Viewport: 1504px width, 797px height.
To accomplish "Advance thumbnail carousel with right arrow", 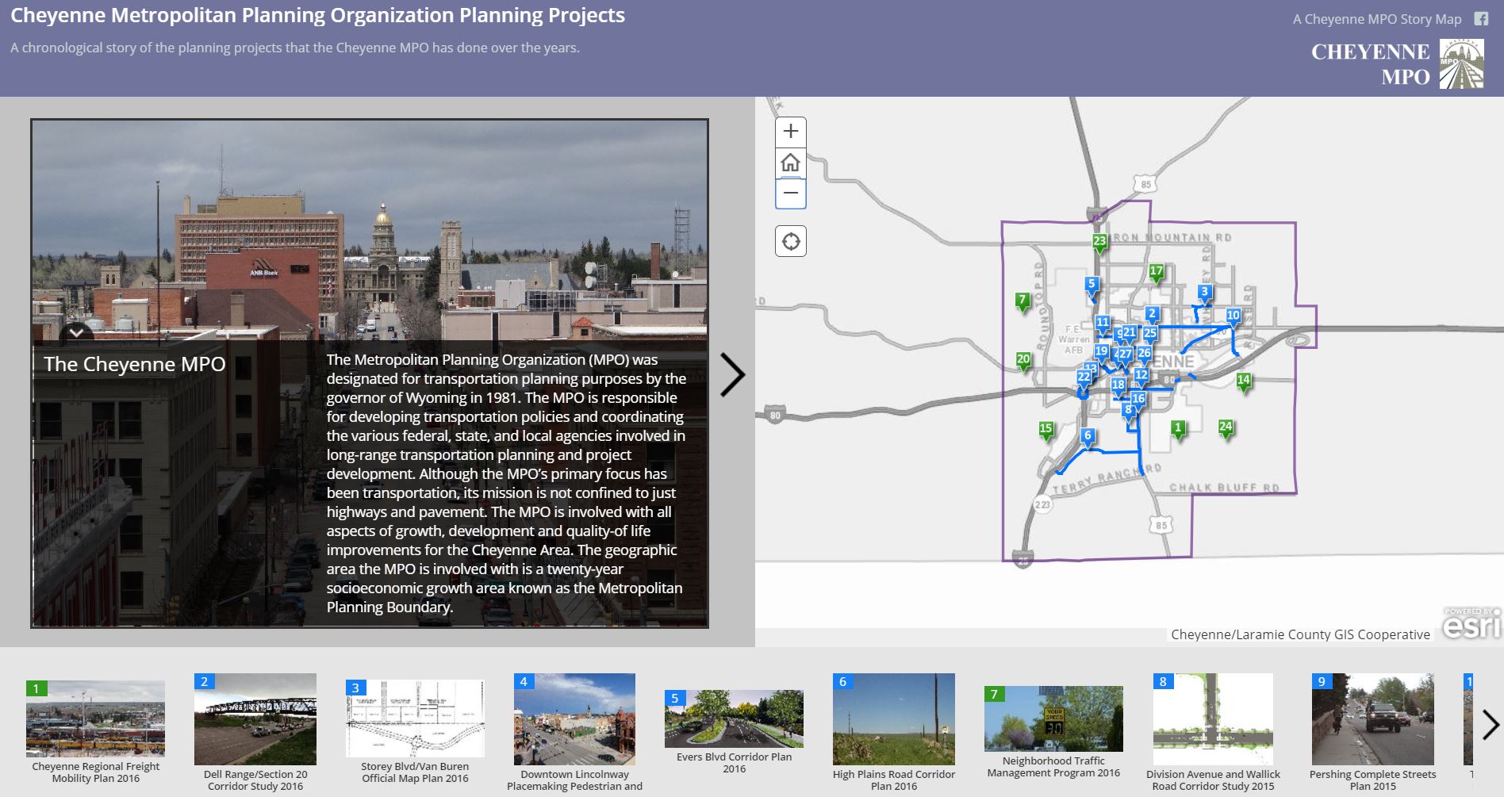I will (1491, 724).
